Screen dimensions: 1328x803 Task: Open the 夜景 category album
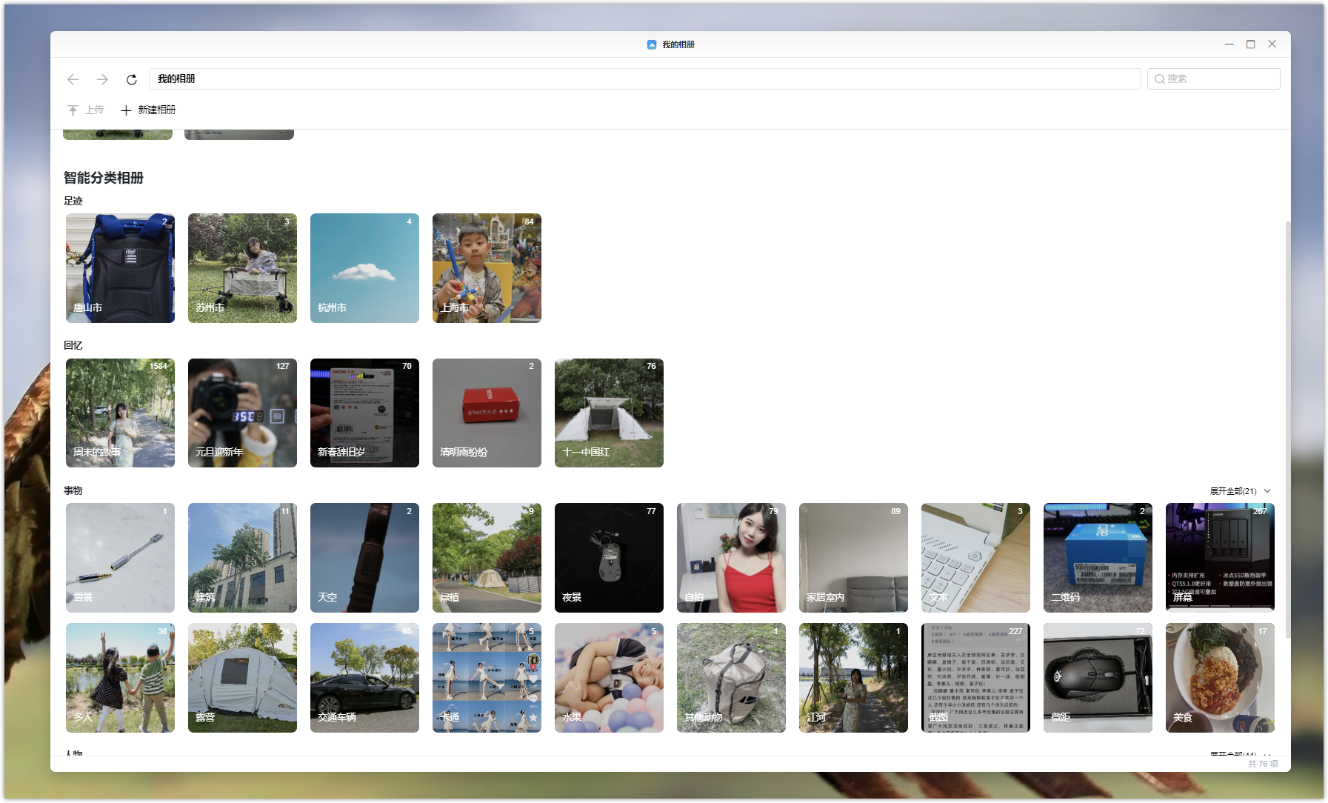[x=609, y=558]
